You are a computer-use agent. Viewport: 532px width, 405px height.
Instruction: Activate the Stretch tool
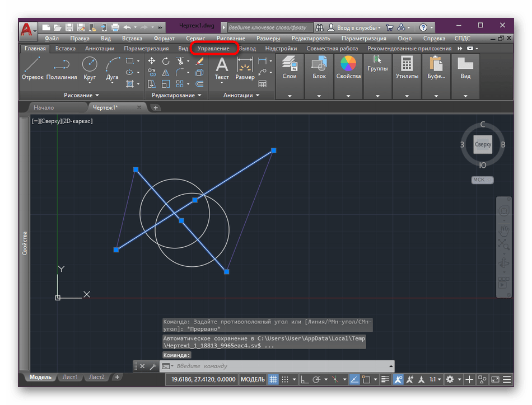[152, 84]
